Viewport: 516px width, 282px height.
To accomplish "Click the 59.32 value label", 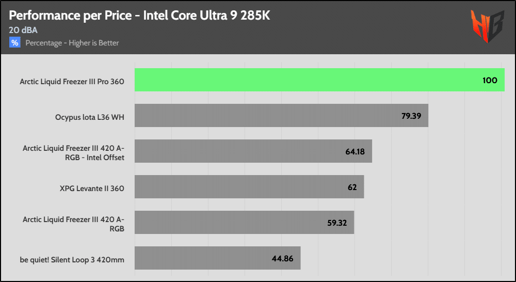I will tap(337, 223).
